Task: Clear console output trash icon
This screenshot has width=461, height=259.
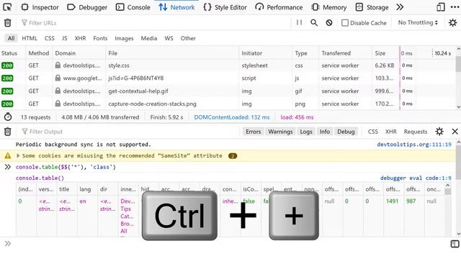Action: pos(8,132)
